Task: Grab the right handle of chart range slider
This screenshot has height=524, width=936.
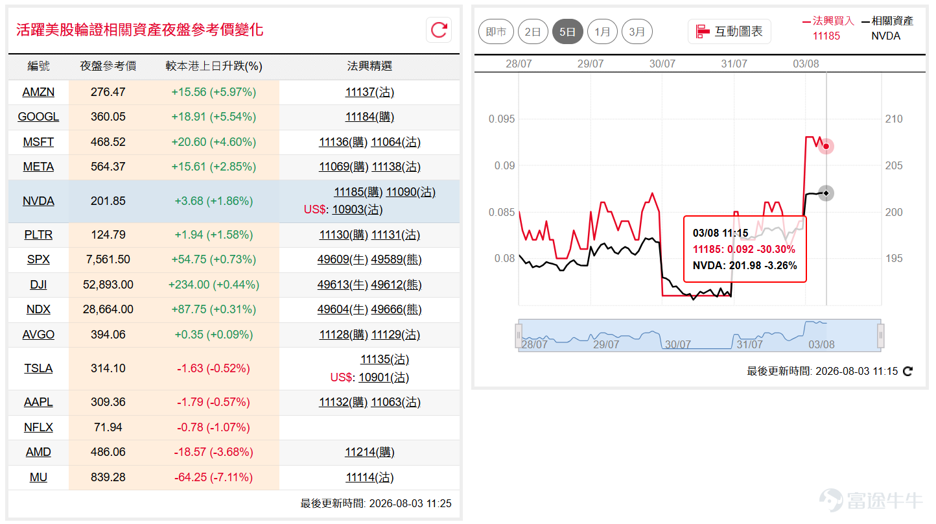Action: 881,335
